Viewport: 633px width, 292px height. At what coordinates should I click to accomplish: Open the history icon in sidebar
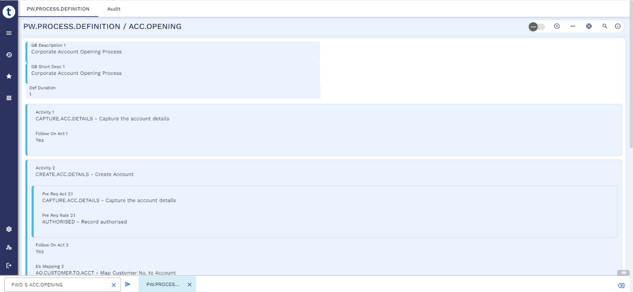pyautogui.click(x=9, y=55)
